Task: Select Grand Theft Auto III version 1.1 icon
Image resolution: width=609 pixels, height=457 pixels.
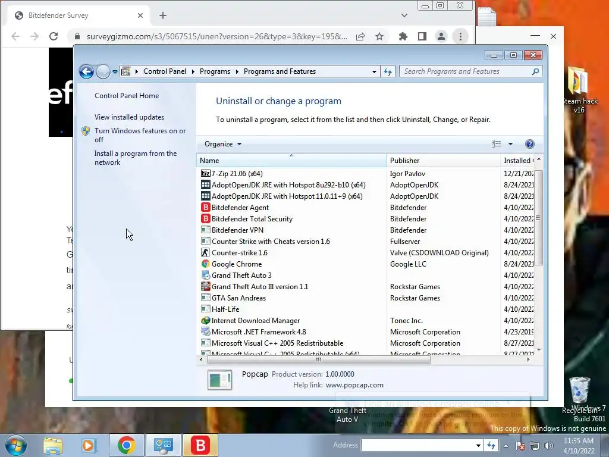Action: [205, 286]
